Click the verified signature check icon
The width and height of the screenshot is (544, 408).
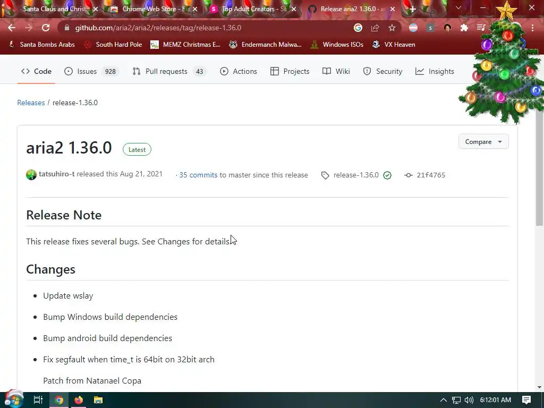(x=387, y=175)
